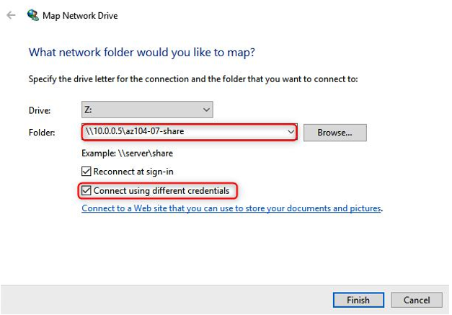Dismiss the dialog with Cancel
Viewport: 452px width, 315px height.
pos(417,300)
